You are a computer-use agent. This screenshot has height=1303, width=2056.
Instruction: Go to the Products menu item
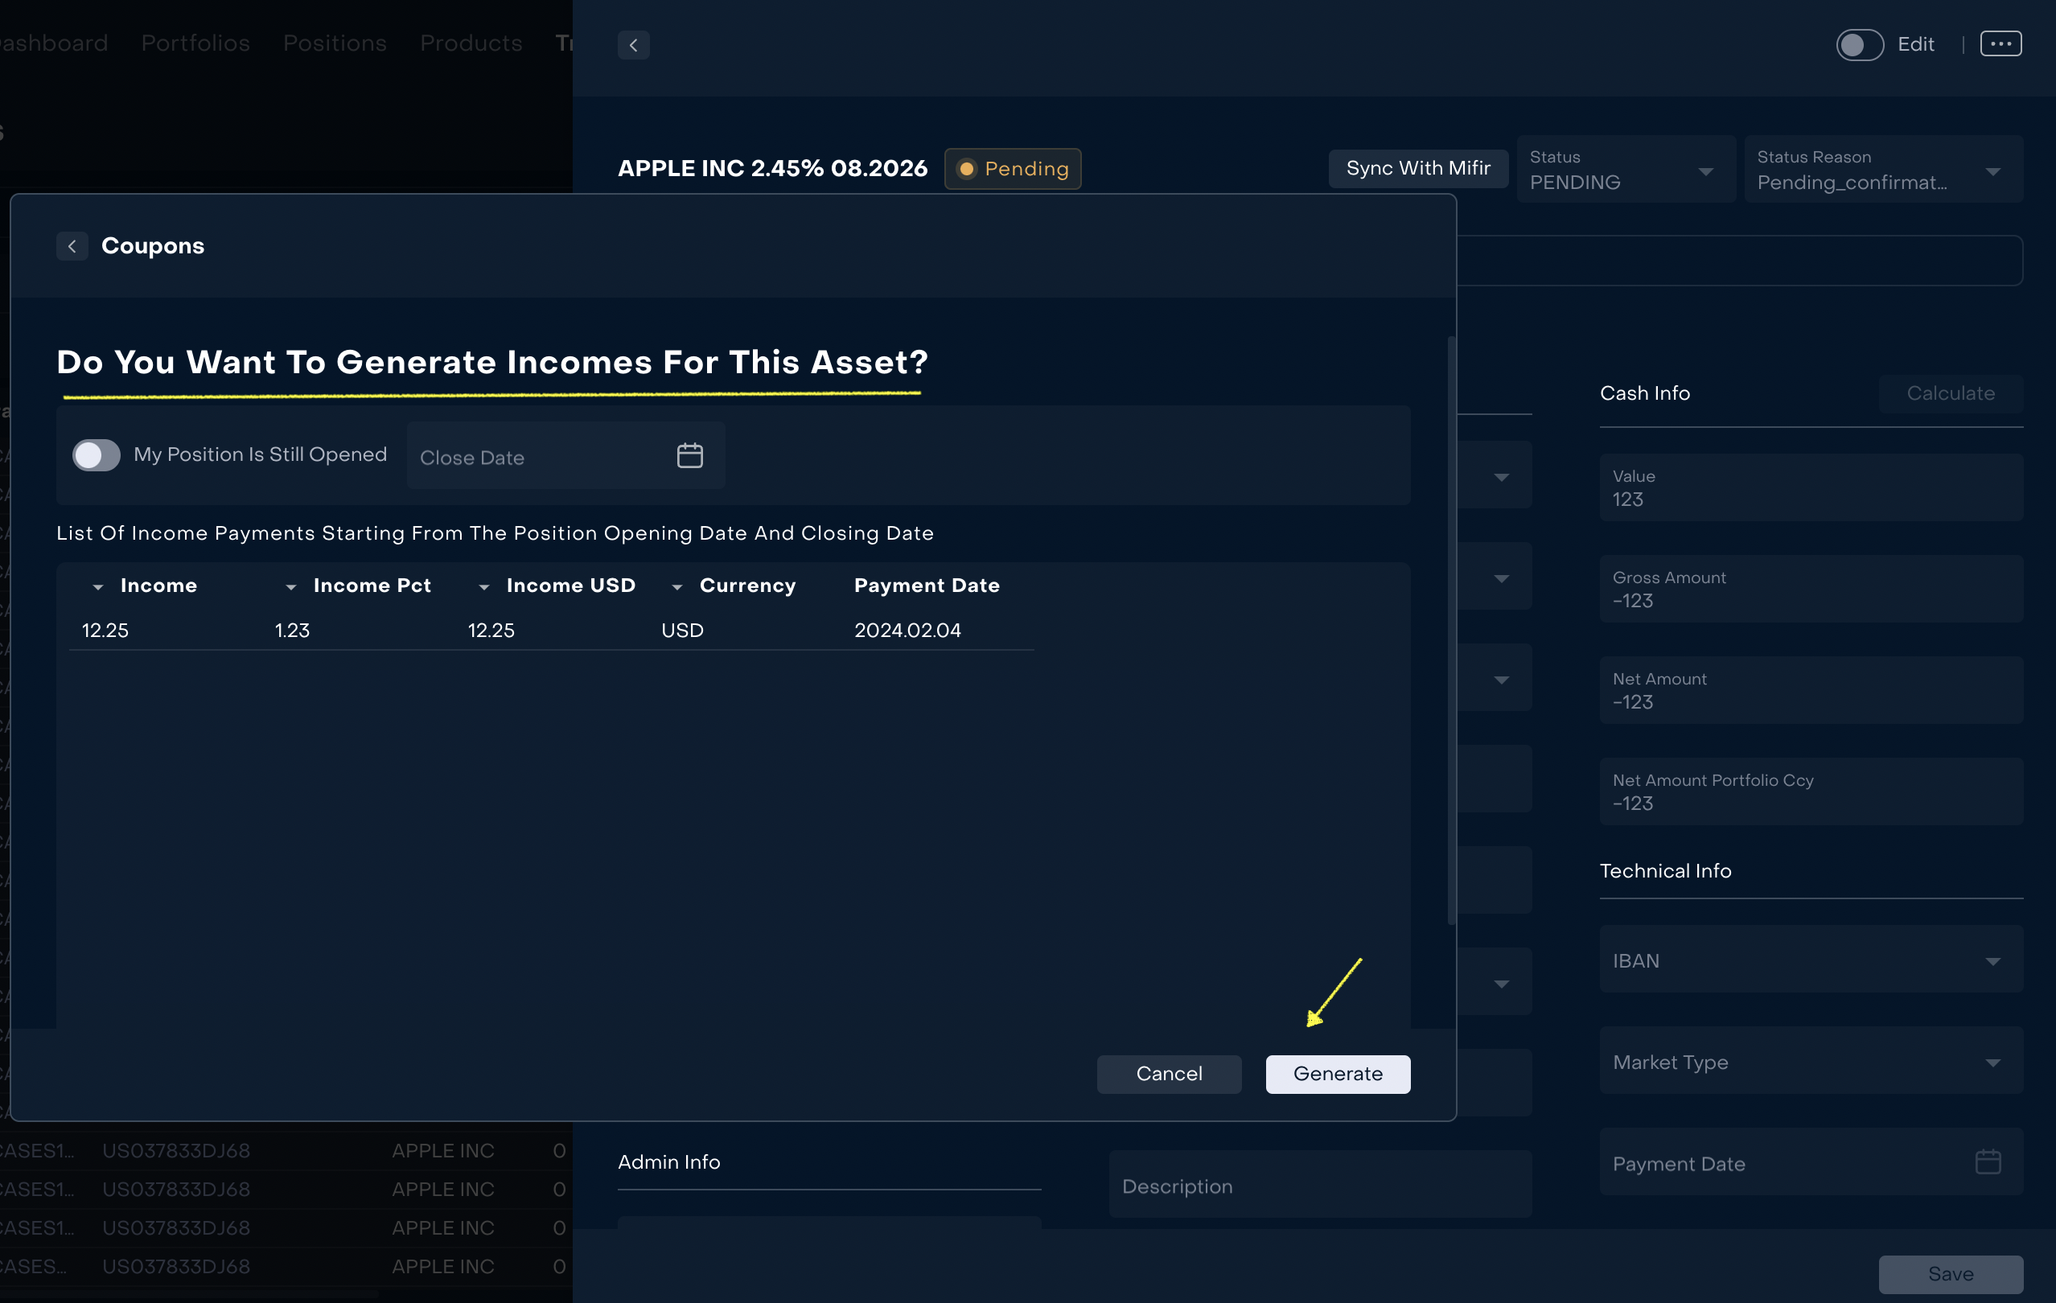(471, 43)
